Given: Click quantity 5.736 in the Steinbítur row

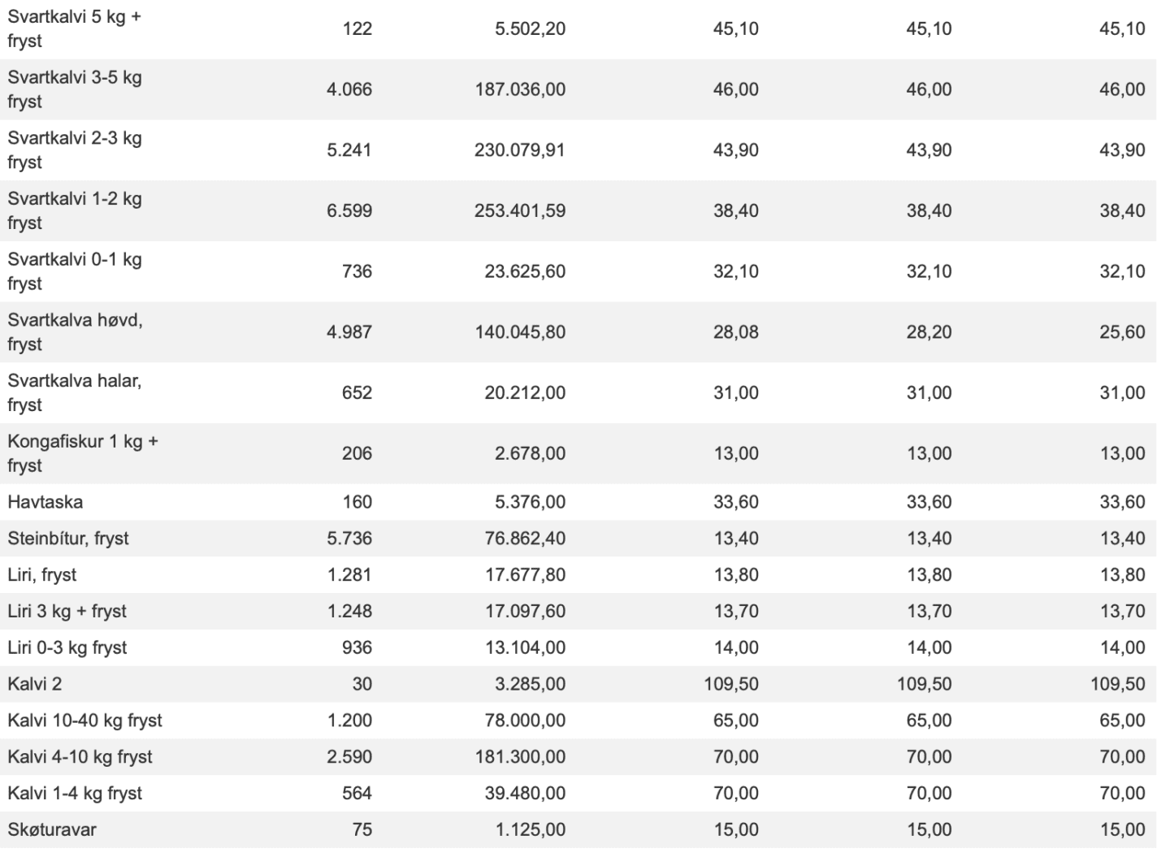Looking at the screenshot, I should (x=349, y=539).
